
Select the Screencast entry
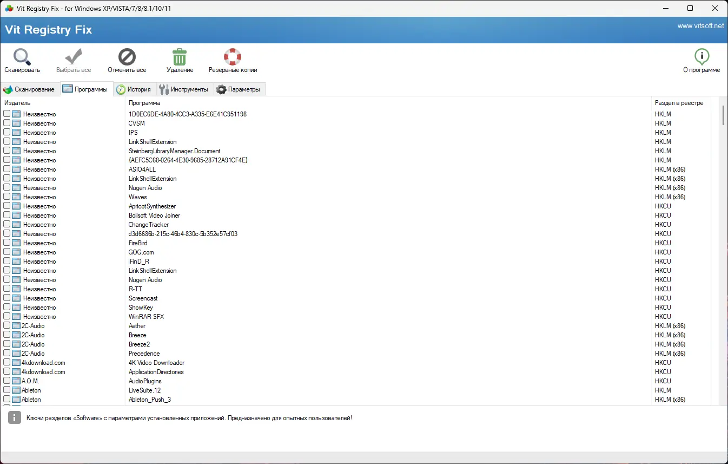[143, 298]
